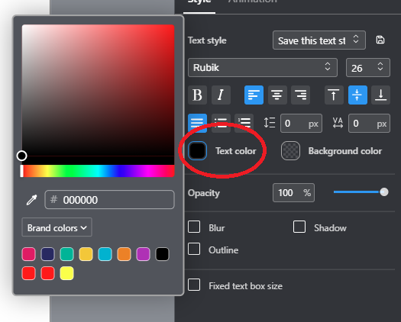This screenshot has width=401, height=322.
Task: Pick color with the eyedropper tool
Action: [x=32, y=200]
